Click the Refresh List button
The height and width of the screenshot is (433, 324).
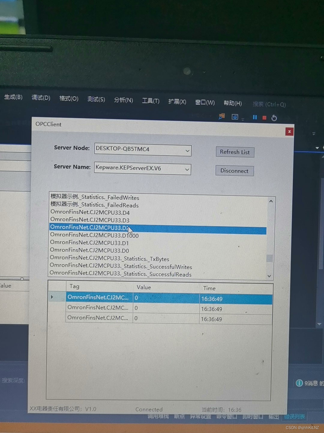click(235, 152)
